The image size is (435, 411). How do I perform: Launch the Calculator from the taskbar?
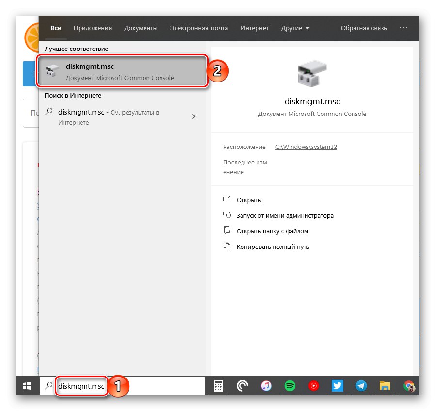(x=218, y=386)
